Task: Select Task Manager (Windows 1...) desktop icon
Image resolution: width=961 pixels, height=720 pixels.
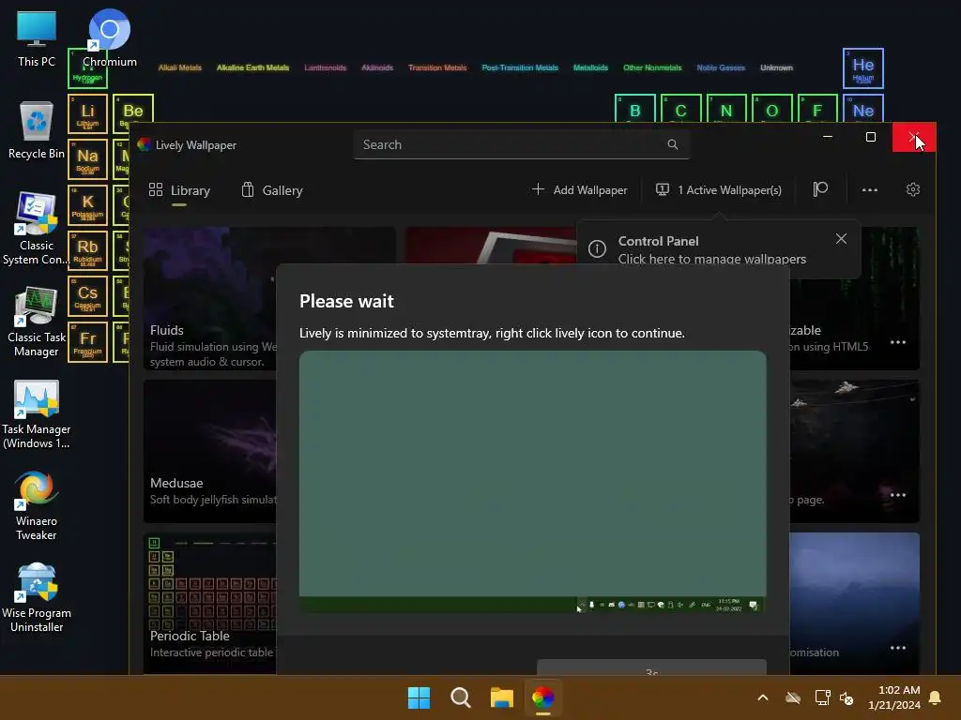Action: coord(37,413)
